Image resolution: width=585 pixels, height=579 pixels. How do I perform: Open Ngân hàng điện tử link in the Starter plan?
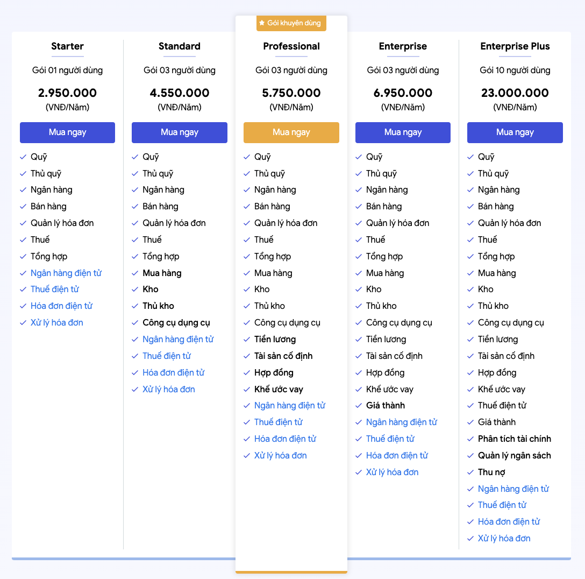coord(66,273)
